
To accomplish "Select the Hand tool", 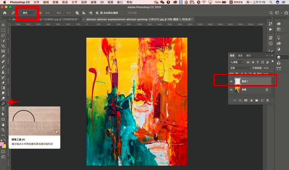I will tap(3, 125).
